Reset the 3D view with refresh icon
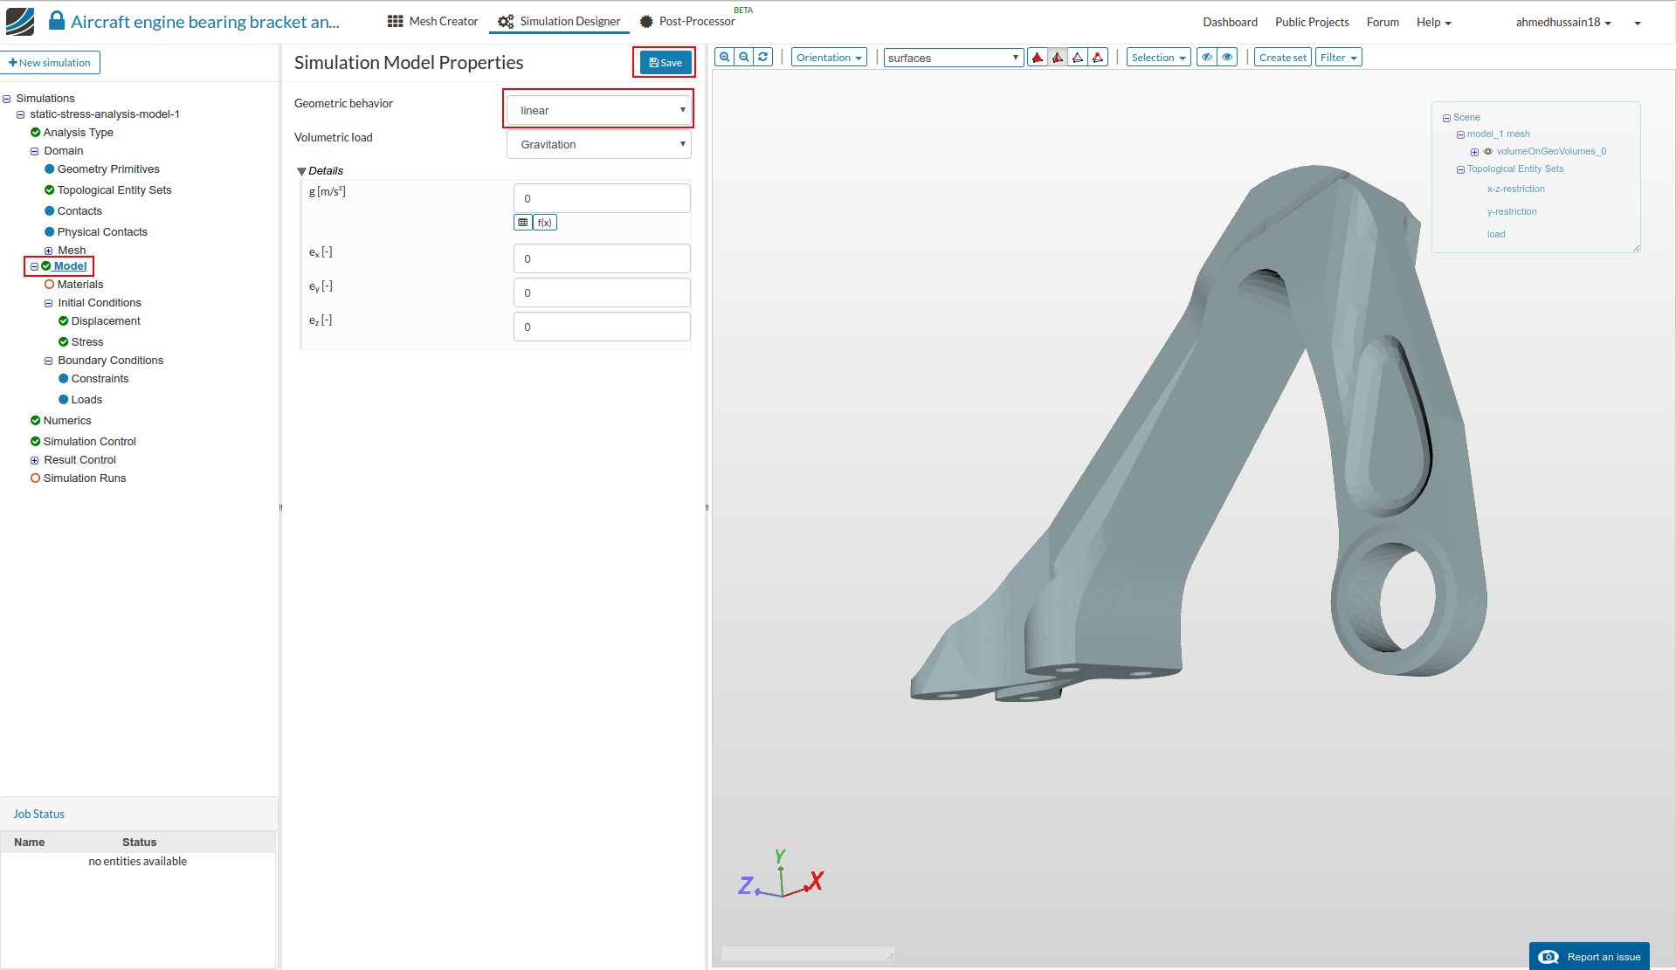This screenshot has height=970, width=1676. 762,58
